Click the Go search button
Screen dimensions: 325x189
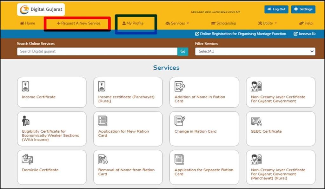point(183,52)
